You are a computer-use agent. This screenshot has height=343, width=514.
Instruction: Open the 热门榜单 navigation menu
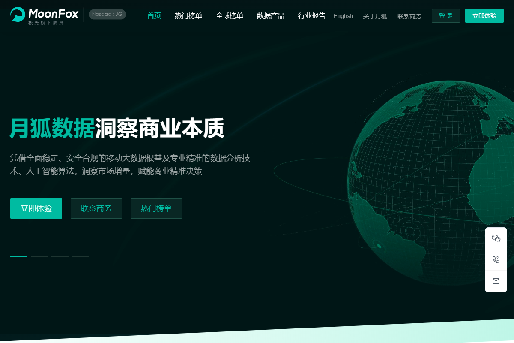click(x=188, y=16)
